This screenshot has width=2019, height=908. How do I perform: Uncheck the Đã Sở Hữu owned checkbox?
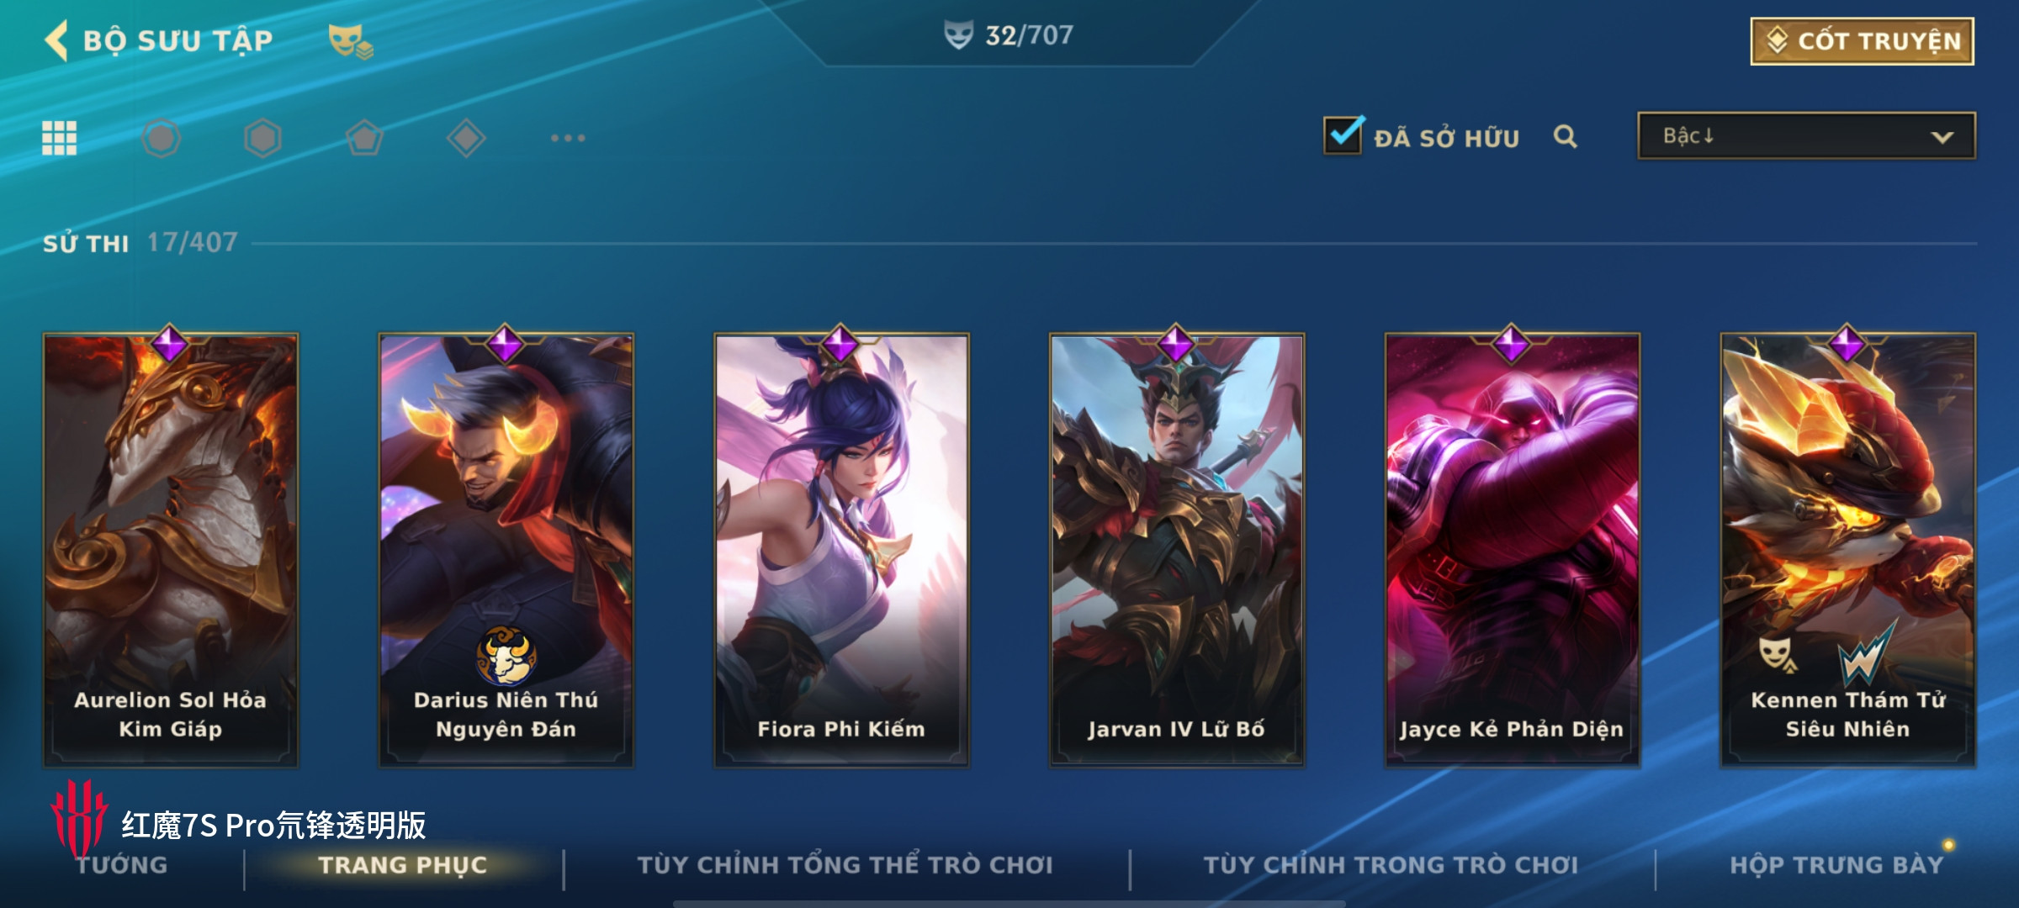[1343, 135]
